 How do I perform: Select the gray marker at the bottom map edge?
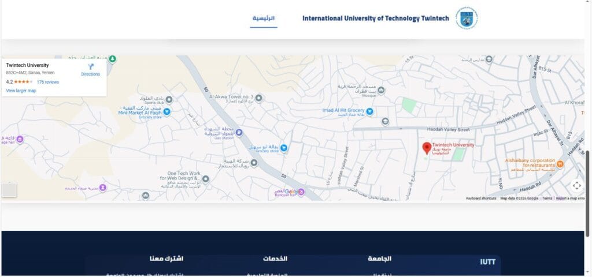coord(146,196)
